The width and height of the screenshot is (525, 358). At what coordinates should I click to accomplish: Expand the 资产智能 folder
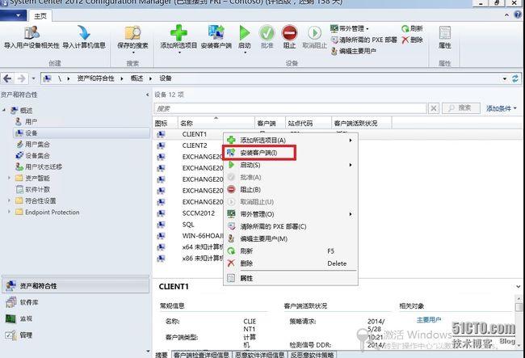pyautogui.click(x=9, y=178)
